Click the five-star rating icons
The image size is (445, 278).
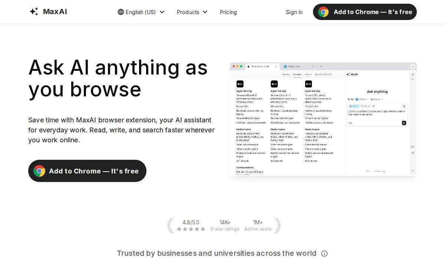tap(191, 229)
